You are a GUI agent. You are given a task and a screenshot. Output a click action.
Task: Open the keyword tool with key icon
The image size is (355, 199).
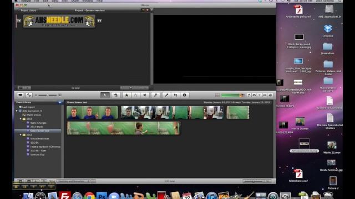pos(155,95)
